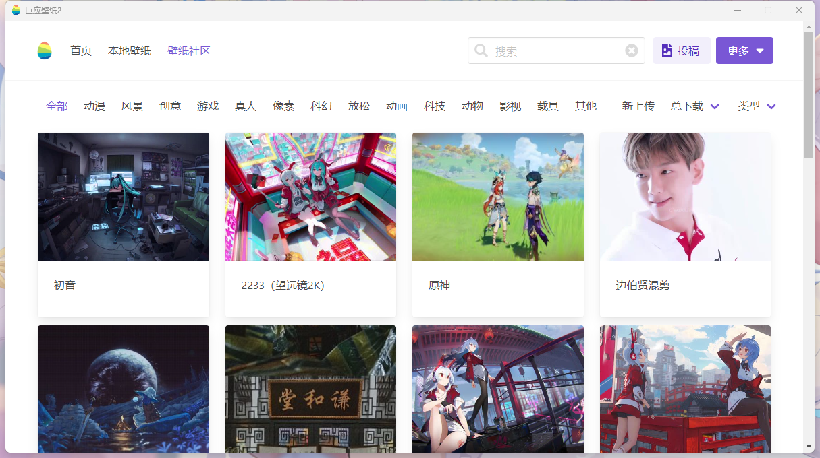Click the search magnifier icon
Viewport: 820px width, 458px height.
[481, 51]
